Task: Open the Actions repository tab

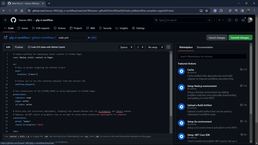Action: pyautogui.click(x=60, y=28)
